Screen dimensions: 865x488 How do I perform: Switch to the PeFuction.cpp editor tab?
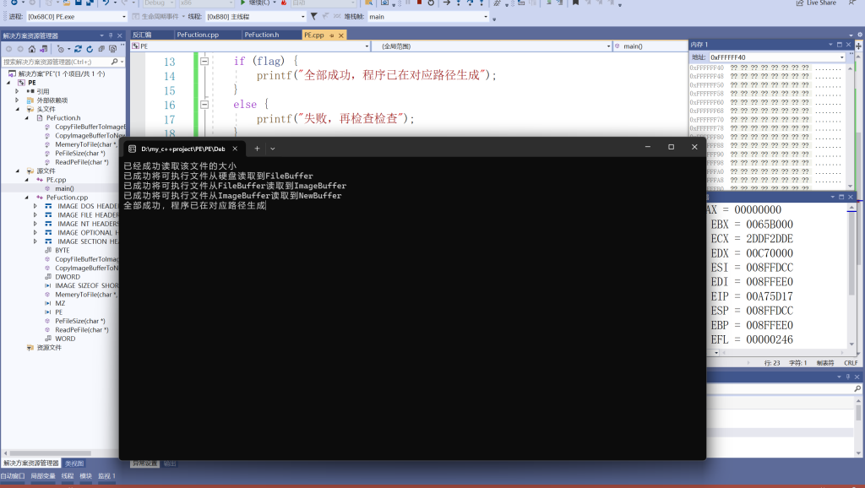tap(198, 35)
